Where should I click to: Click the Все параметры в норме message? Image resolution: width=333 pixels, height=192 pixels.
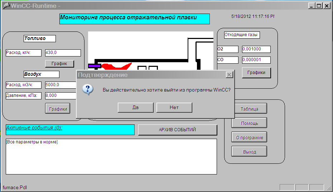coord(32,142)
